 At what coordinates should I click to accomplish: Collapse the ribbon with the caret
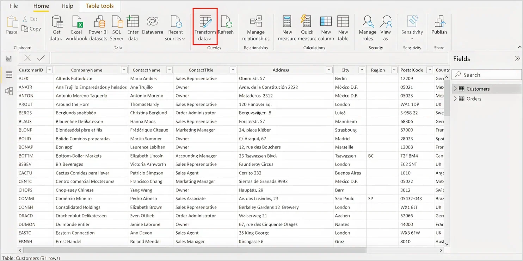[x=519, y=47]
